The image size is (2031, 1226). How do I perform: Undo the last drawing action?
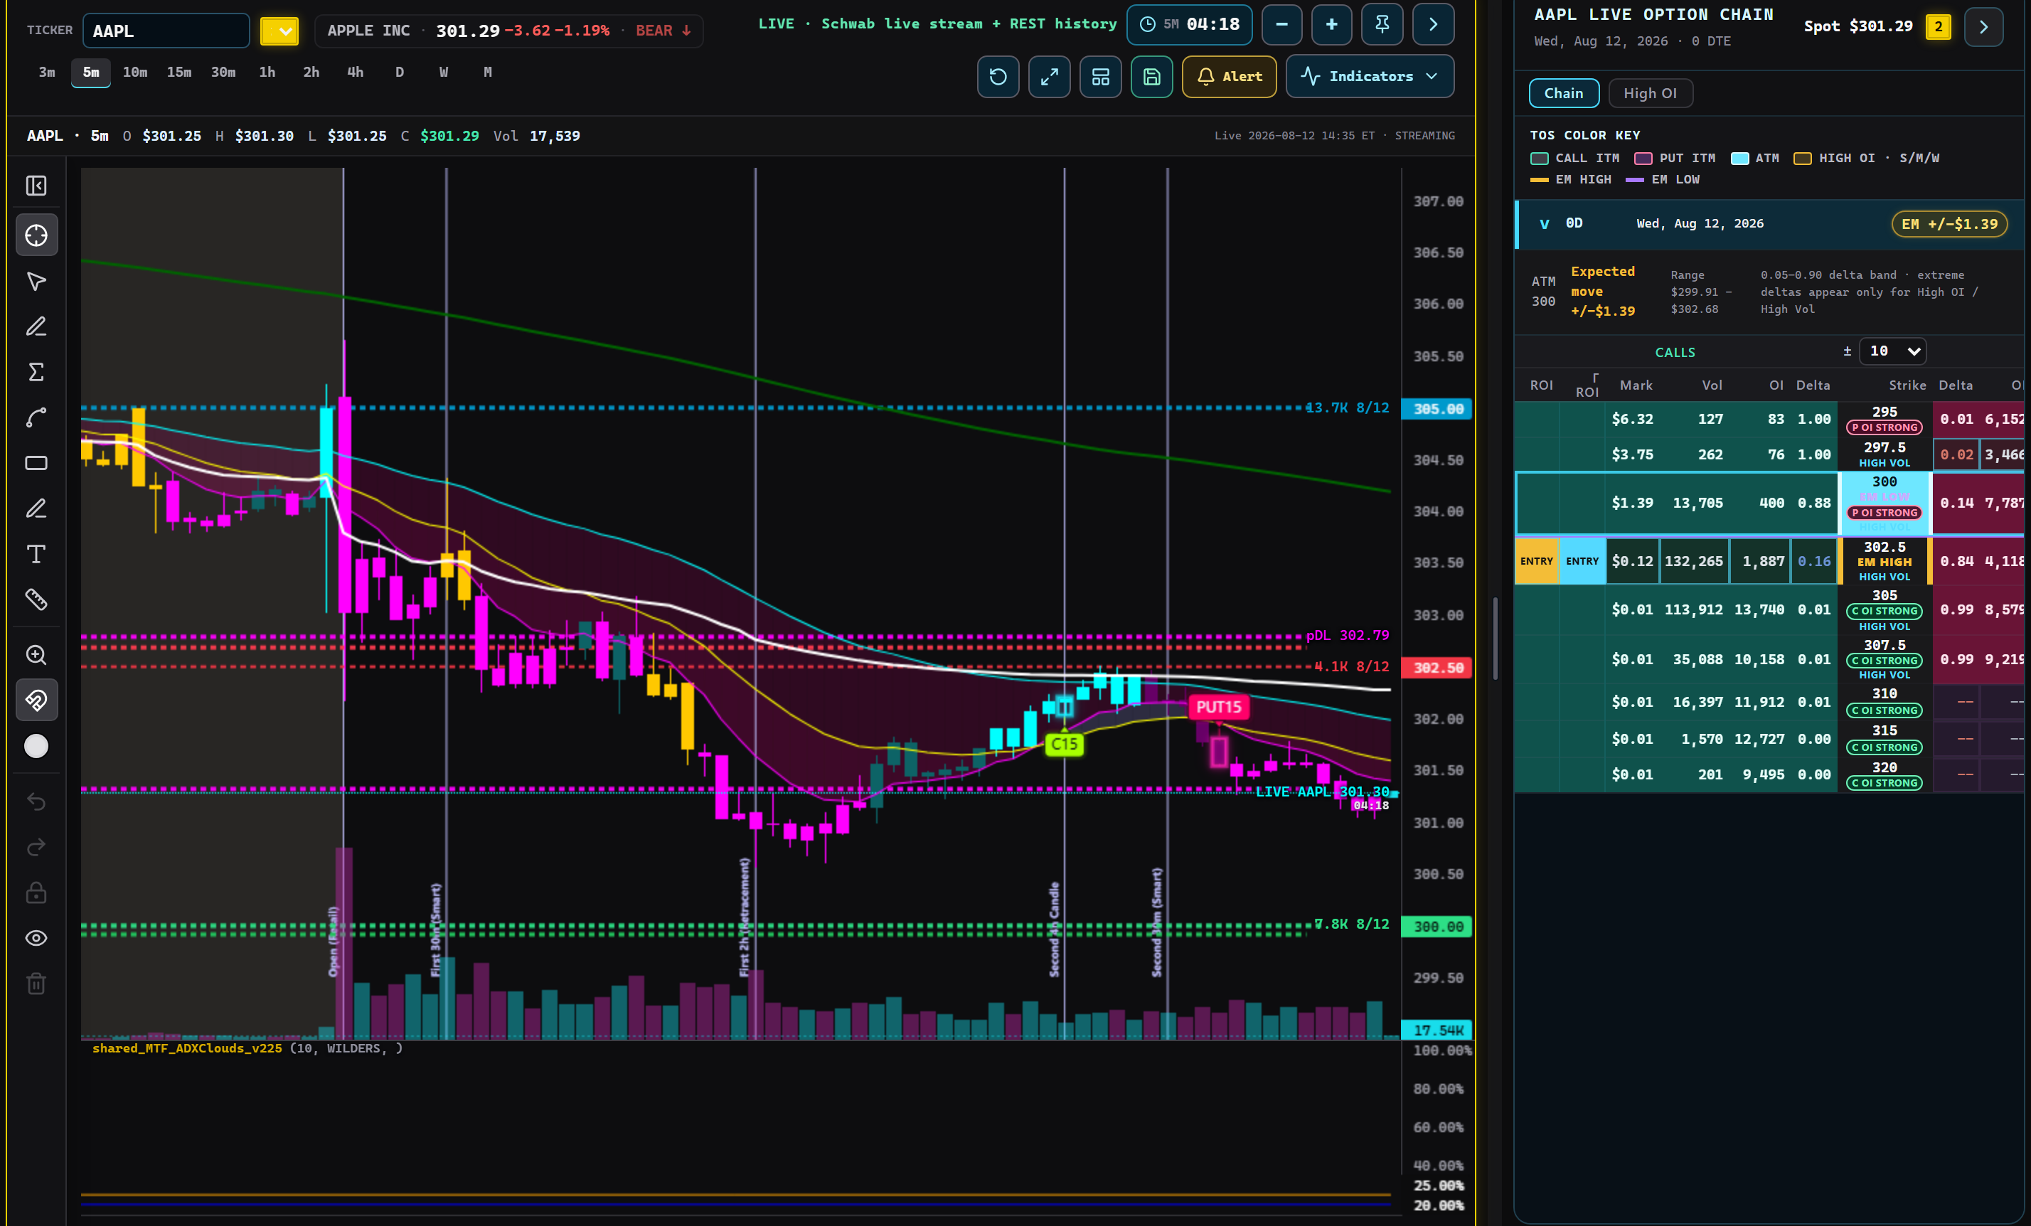pos(36,801)
